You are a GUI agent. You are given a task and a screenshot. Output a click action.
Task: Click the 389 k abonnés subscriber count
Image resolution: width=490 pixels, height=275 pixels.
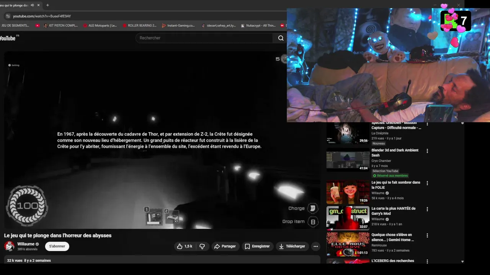pos(27,249)
